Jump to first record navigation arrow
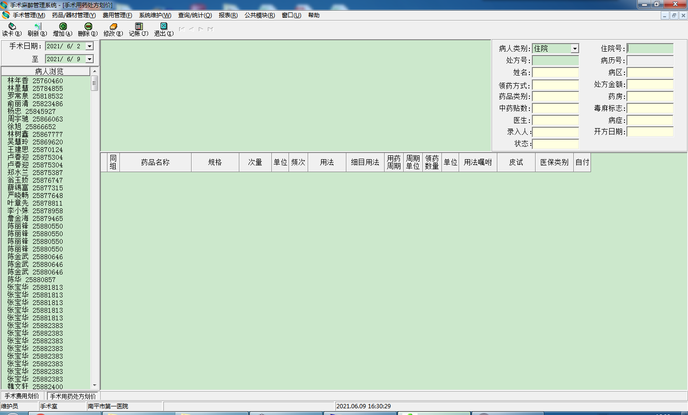This screenshot has width=688, height=415. coord(182,29)
